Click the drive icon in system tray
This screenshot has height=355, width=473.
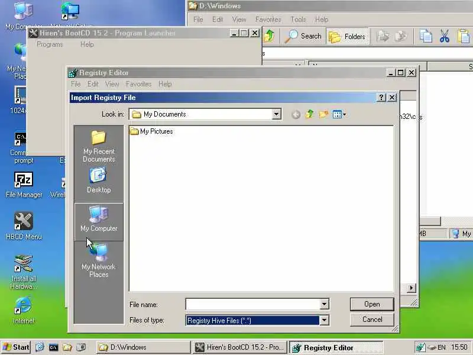pyautogui.click(x=432, y=347)
